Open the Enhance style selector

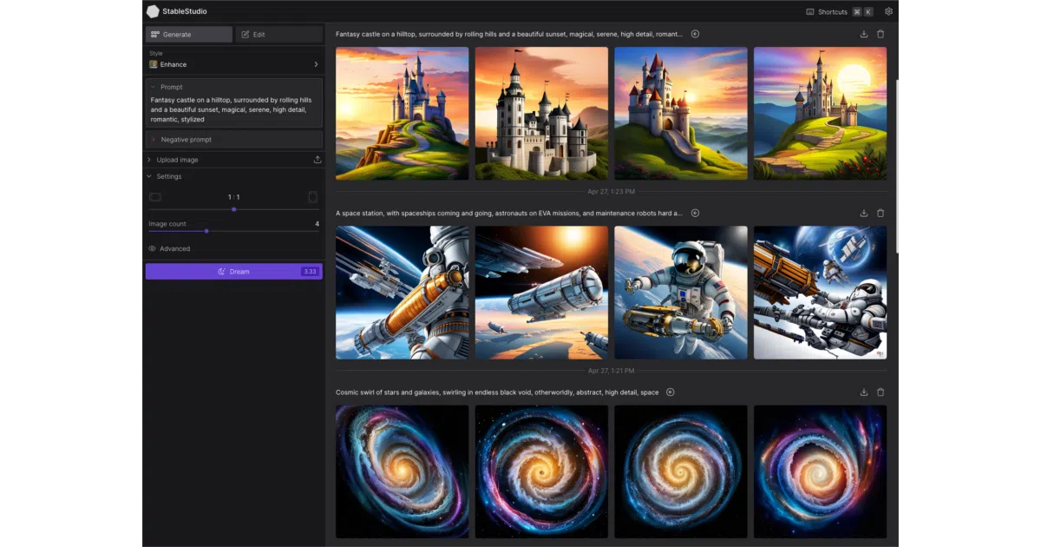[234, 64]
